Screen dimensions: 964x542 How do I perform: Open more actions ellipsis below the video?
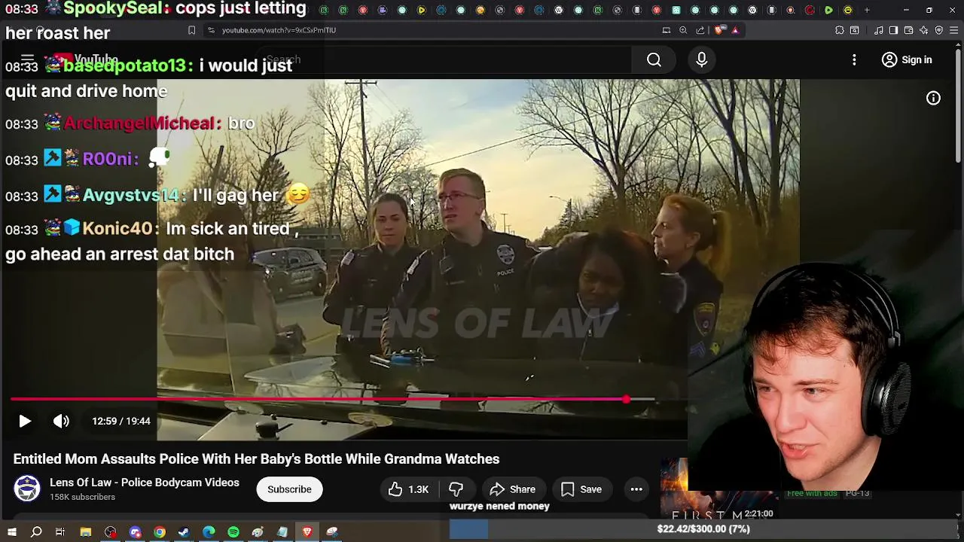636,489
